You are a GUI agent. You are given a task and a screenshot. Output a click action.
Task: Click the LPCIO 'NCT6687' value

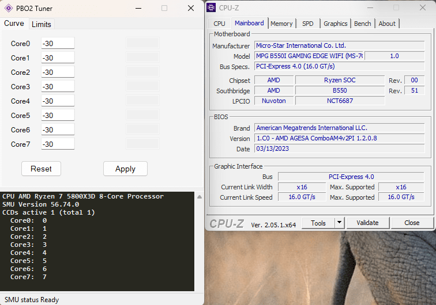pos(340,101)
